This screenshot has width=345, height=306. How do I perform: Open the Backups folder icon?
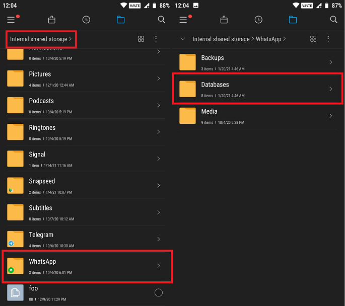point(187,62)
